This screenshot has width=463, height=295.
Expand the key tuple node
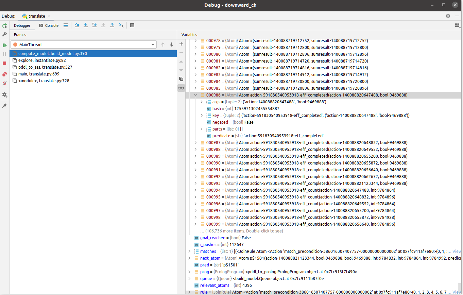tap(202, 116)
